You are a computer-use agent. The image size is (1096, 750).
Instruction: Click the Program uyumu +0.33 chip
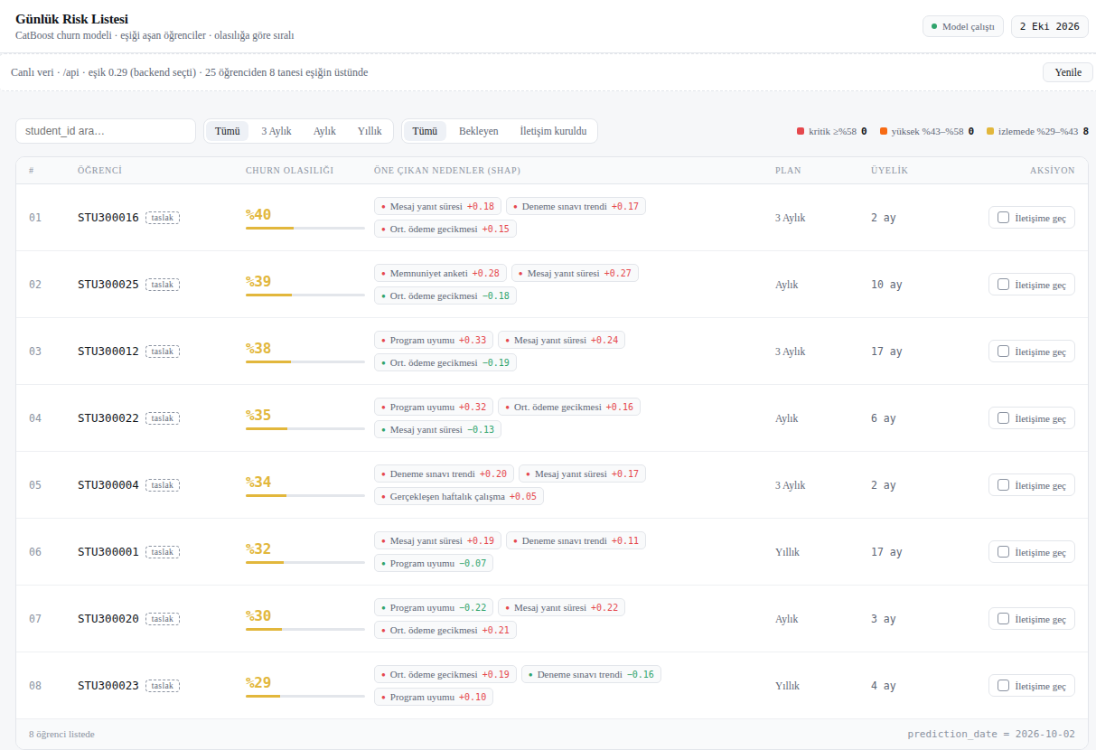tap(434, 340)
